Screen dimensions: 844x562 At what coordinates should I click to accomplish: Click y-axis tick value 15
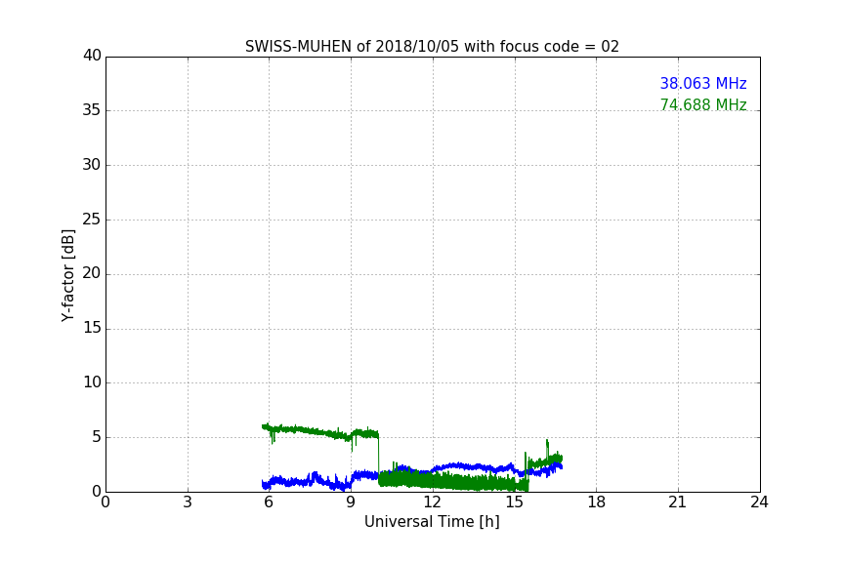click(x=92, y=328)
